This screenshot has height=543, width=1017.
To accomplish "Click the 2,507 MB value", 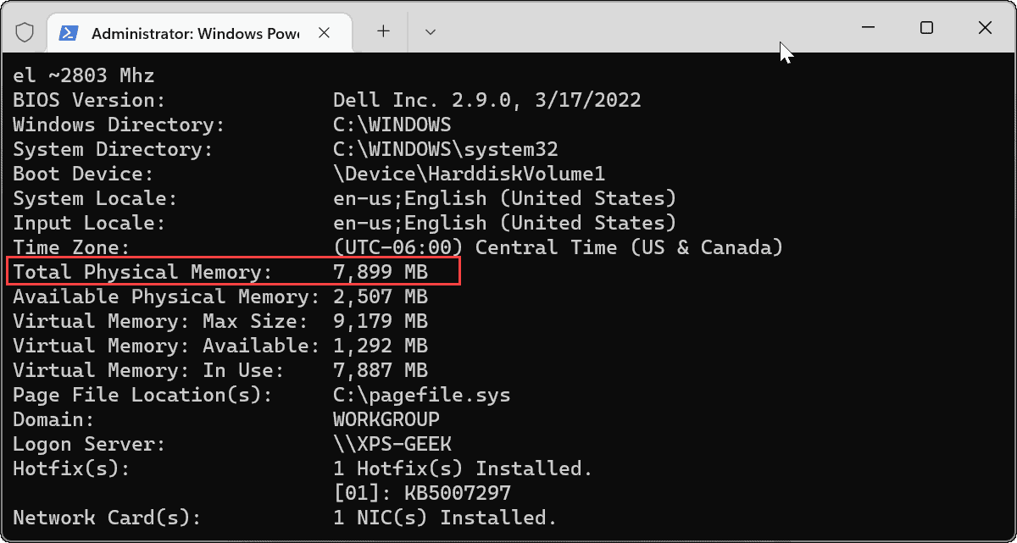I will click(x=381, y=296).
